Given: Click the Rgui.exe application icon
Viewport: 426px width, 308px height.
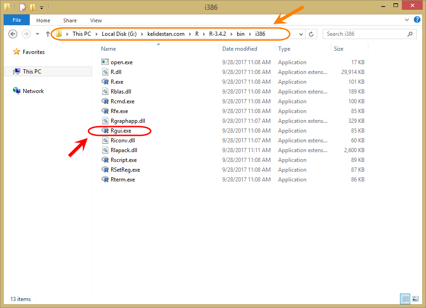Looking at the screenshot, I should (x=105, y=130).
